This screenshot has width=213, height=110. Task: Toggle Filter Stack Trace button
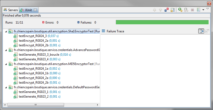click(201, 31)
